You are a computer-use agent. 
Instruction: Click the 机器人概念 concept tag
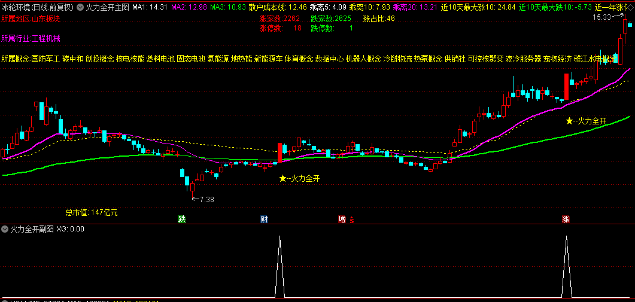point(364,59)
